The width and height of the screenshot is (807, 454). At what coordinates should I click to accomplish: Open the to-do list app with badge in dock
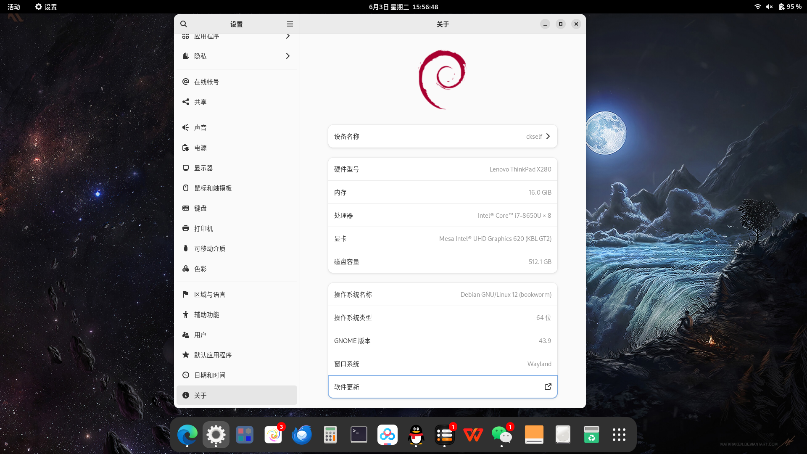click(445, 435)
